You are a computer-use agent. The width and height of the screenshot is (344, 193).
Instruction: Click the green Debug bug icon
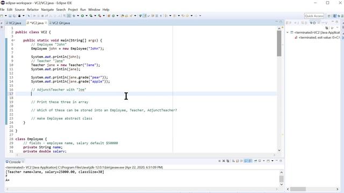[x=74, y=16]
